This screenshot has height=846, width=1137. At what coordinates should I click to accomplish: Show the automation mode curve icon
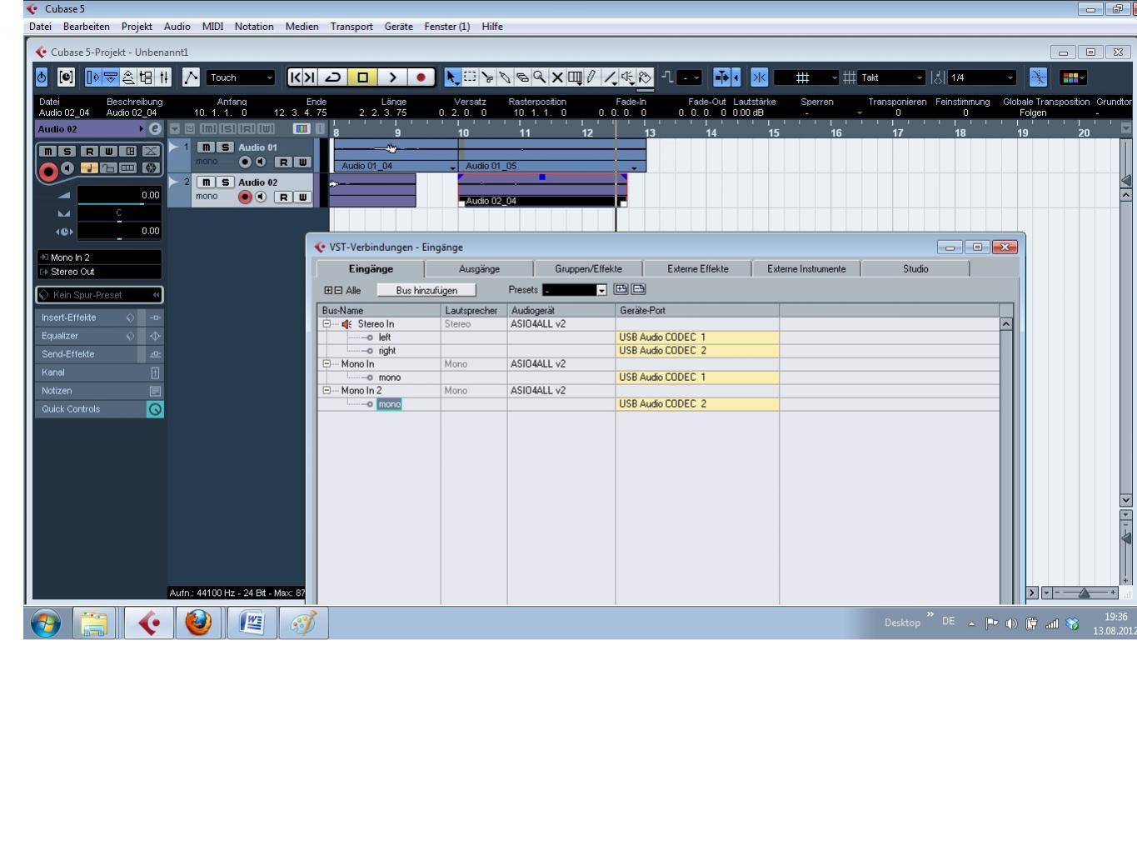[x=191, y=78]
